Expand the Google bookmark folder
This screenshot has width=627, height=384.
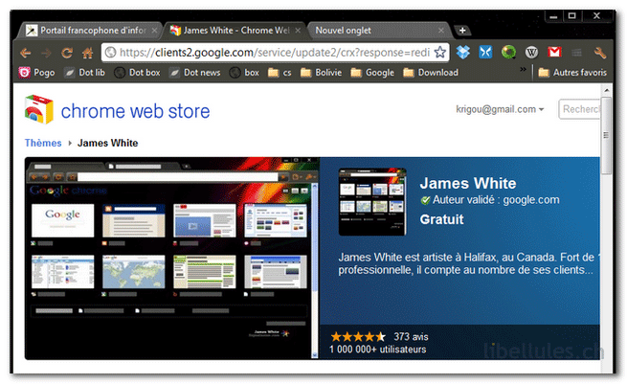372,73
